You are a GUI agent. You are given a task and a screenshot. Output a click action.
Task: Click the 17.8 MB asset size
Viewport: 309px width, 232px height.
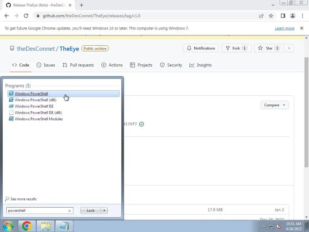point(215,210)
